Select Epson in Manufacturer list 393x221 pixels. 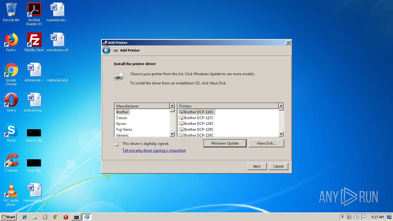coord(121,124)
